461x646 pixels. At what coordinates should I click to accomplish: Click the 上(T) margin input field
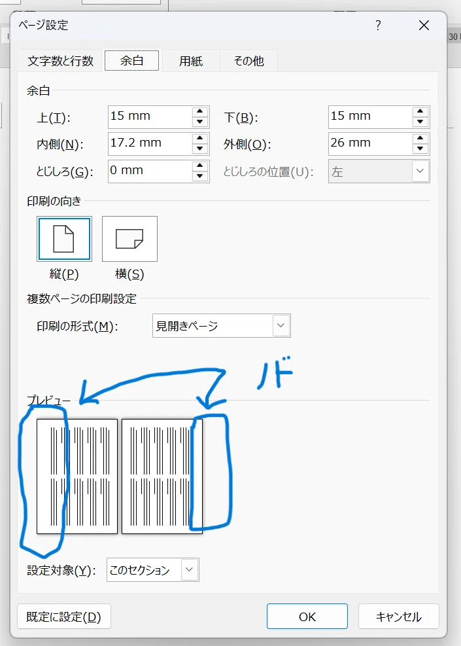point(150,117)
